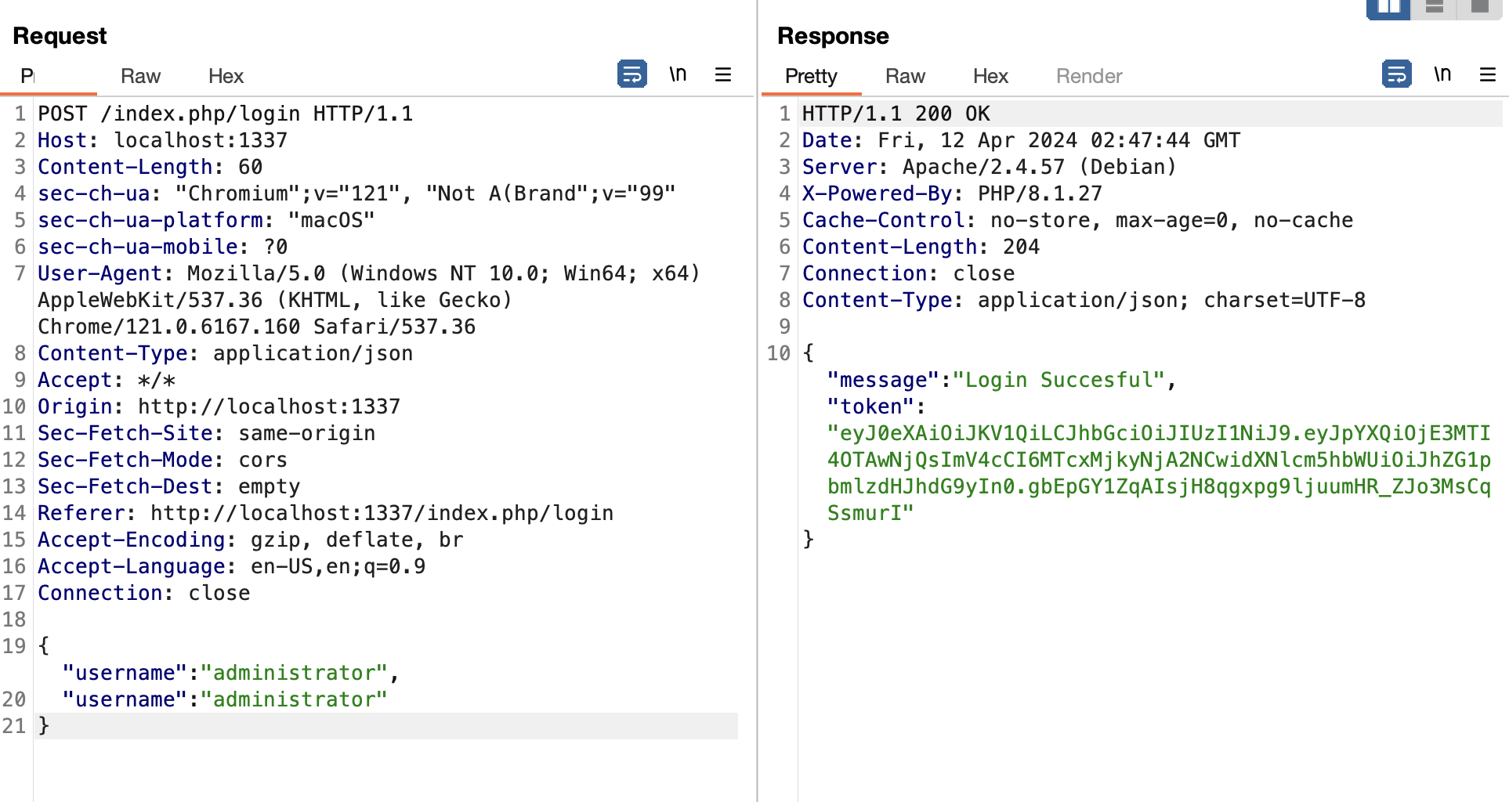Select top-bottom split layout icon
Image resolution: width=1509 pixels, height=802 pixels.
coord(1434,8)
